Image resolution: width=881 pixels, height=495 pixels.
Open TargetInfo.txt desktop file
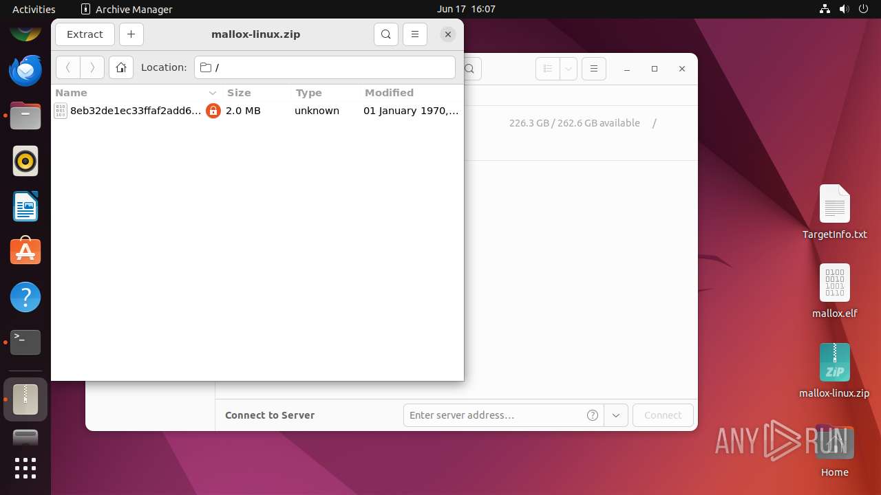[x=835, y=212]
